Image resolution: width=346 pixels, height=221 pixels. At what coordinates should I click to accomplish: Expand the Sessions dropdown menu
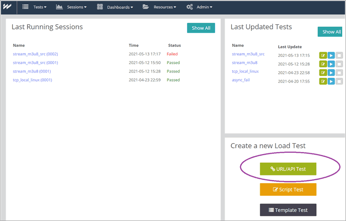point(71,7)
